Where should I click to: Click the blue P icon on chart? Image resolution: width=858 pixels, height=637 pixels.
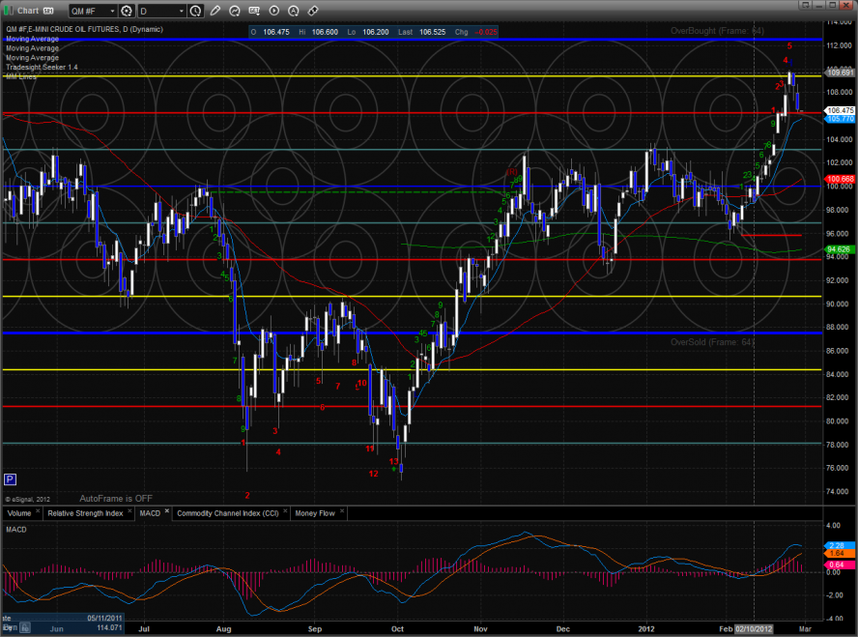[x=10, y=478]
